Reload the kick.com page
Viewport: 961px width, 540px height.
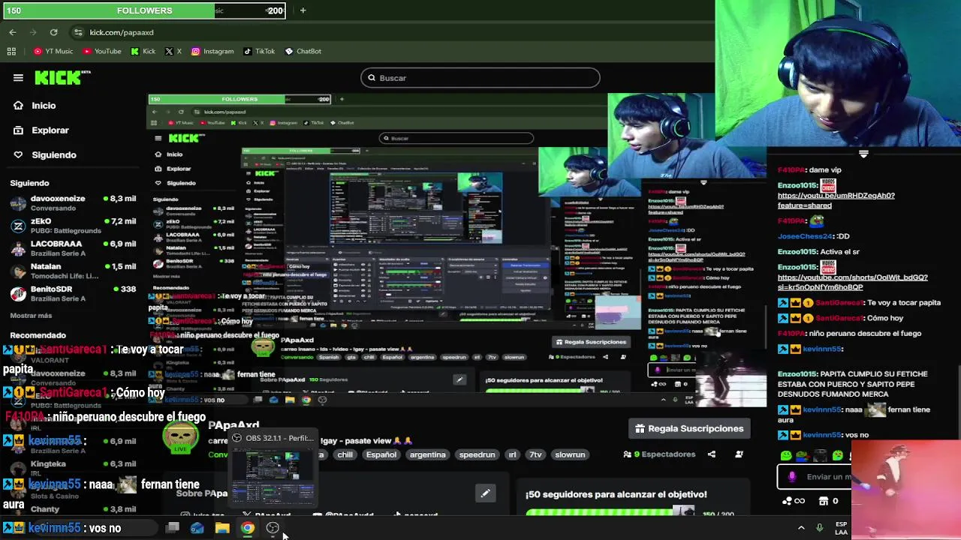[x=53, y=32]
